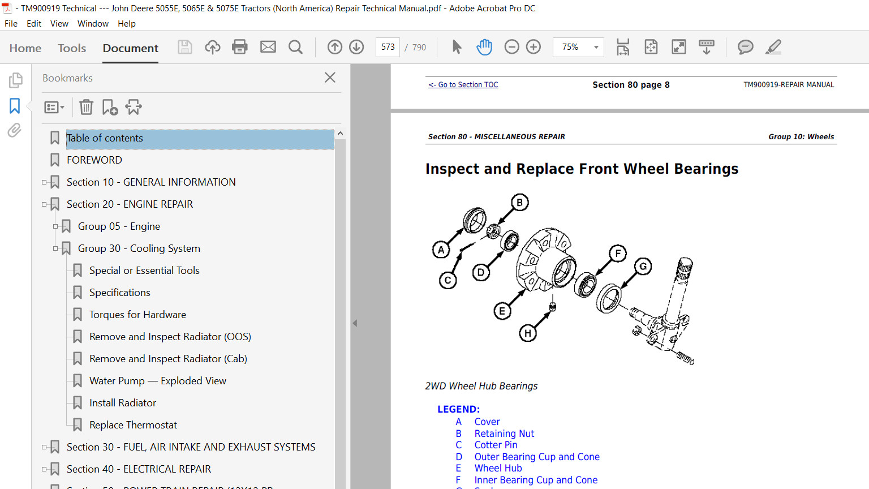Choose the Selection arrow tool

tap(457, 47)
